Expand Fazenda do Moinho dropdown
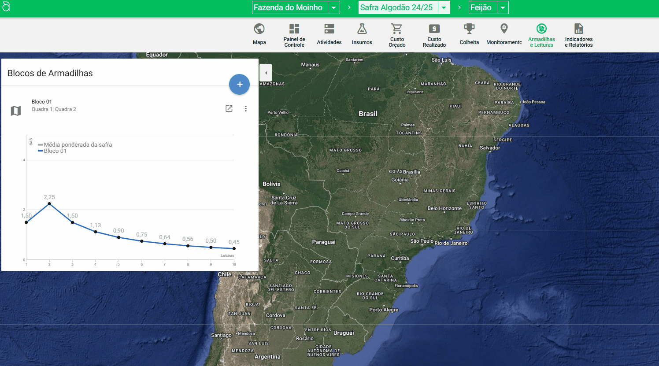 pos(334,7)
